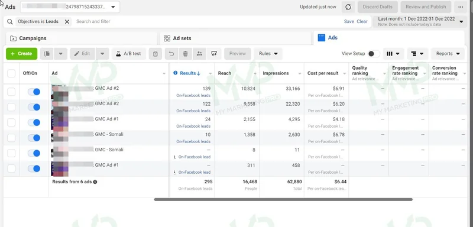Click the 33,166 impressions value
473x227 pixels.
[293, 88]
